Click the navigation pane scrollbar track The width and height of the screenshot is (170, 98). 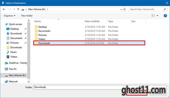pyautogui.click(x=29, y=50)
